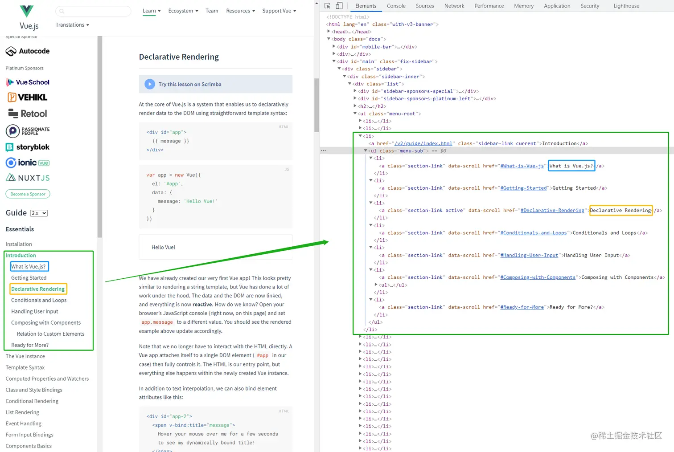The width and height of the screenshot is (674, 452).
Task: Switch to the Network DevTools tab
Action: [454, 6]
